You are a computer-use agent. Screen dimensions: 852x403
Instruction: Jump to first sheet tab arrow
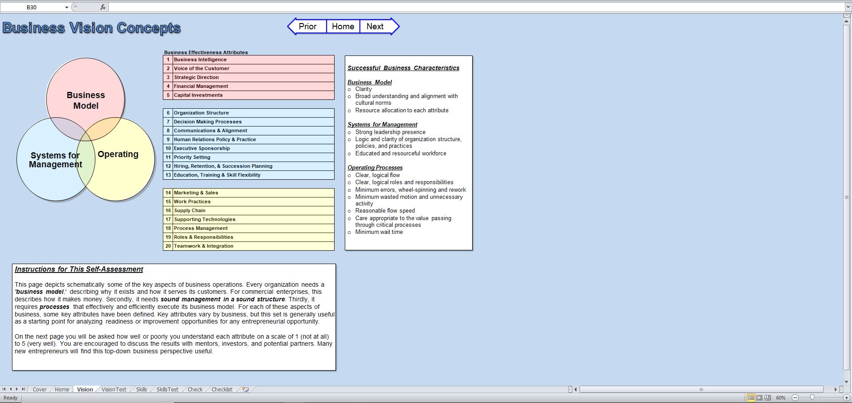[x=4, y=389]
